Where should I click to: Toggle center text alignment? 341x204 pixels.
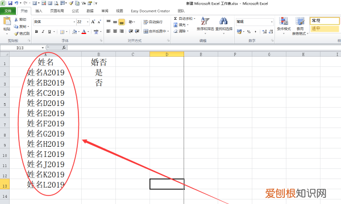coord(115,31)
